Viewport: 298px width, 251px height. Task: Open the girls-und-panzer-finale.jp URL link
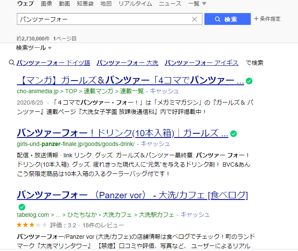(x=75, y=144)
